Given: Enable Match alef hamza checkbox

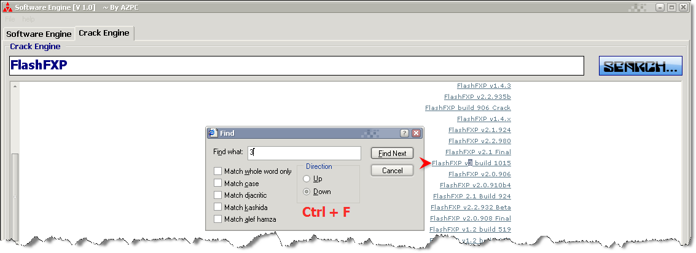Looking at the screenshot, I should coord(217,219).
